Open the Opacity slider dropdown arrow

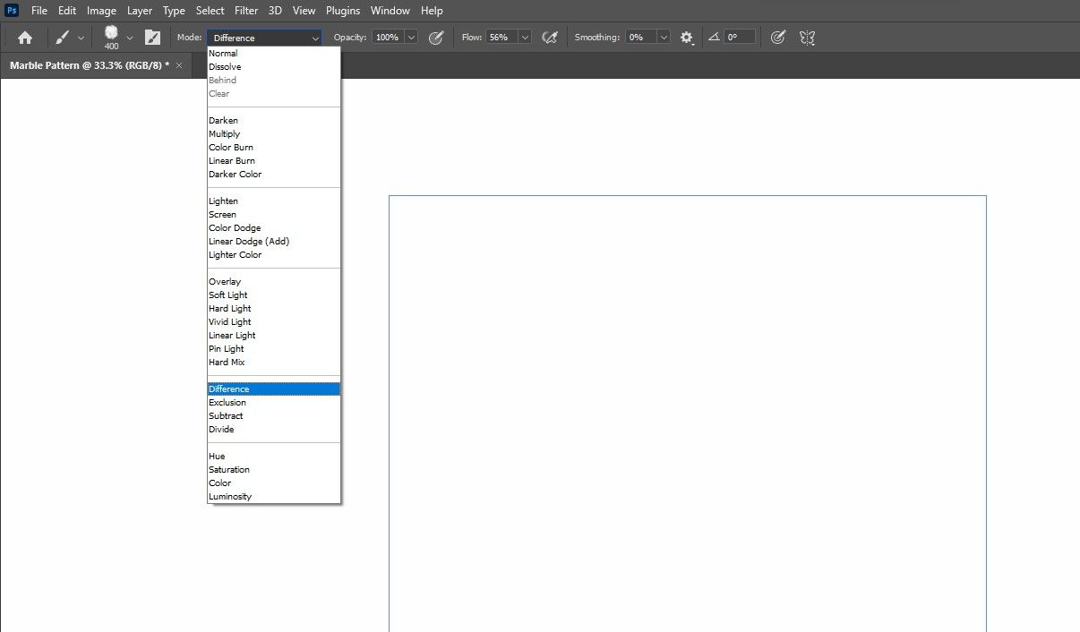coord(411,38)
